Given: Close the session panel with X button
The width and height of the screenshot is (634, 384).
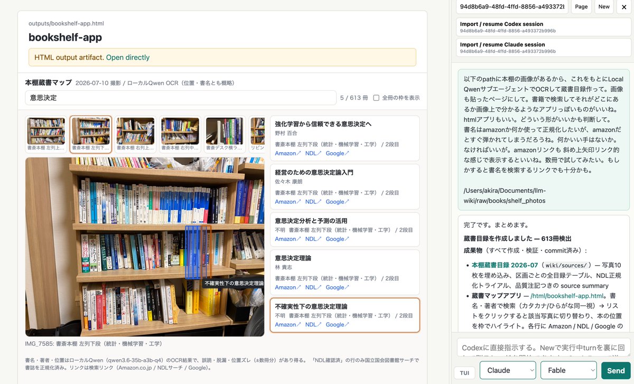Looking at the screenshot, I should 624,7.
